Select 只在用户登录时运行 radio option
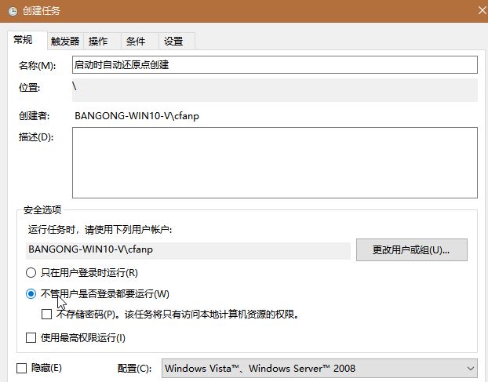 [31, 273]
